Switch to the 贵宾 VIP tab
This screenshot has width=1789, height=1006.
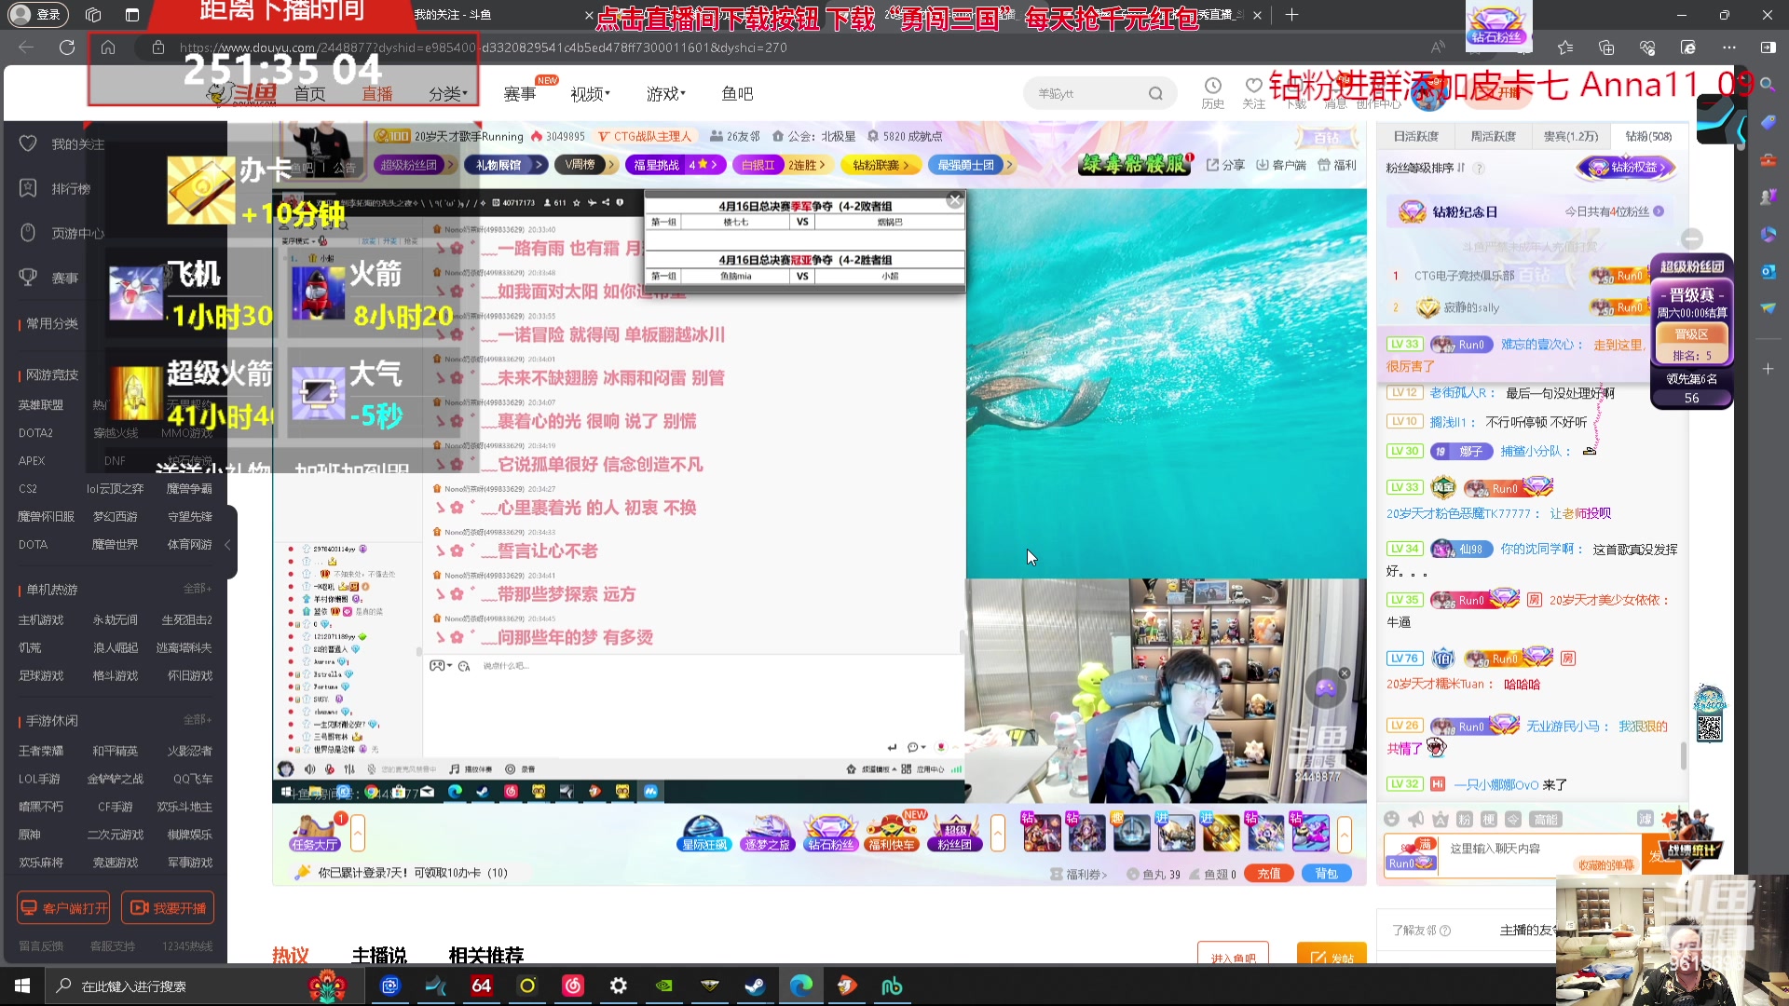[1570, 136]
